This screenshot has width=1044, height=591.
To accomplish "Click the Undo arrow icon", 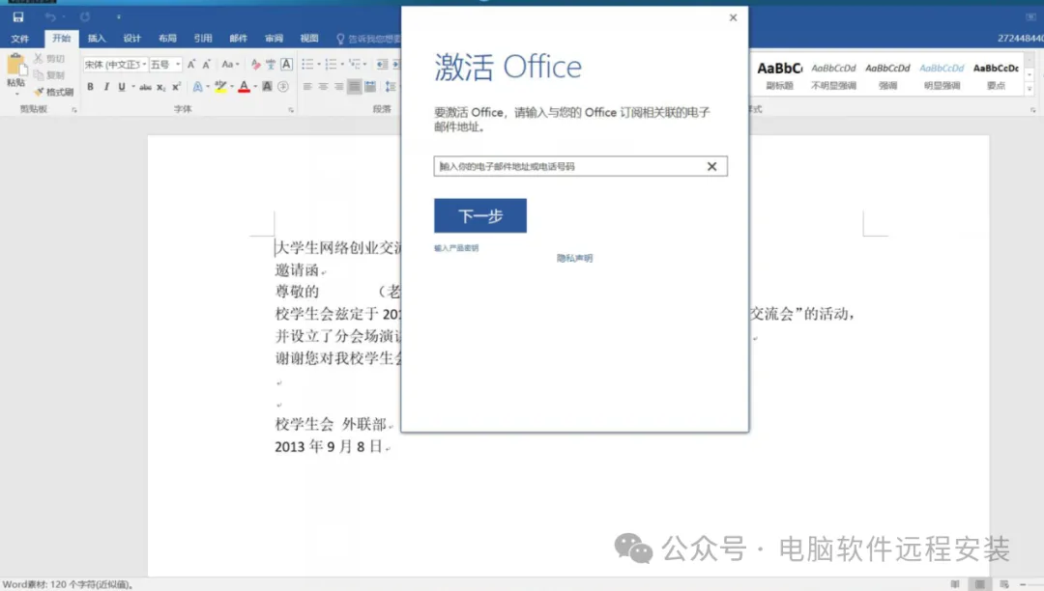I will click(x=50, y=17).
